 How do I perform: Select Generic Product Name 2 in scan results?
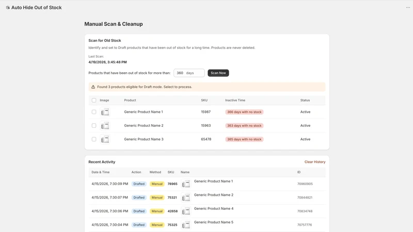click(144, 125)
